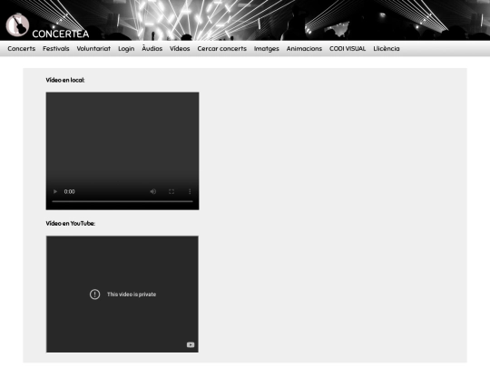The width and height of the screenshot is (490, 367).
Task: Play the local video
Action: pos(55,191)
